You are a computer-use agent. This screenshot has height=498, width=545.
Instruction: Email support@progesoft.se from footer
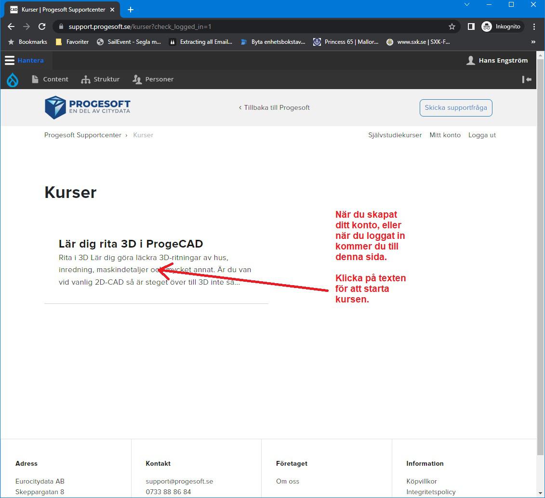click(179, 481)
